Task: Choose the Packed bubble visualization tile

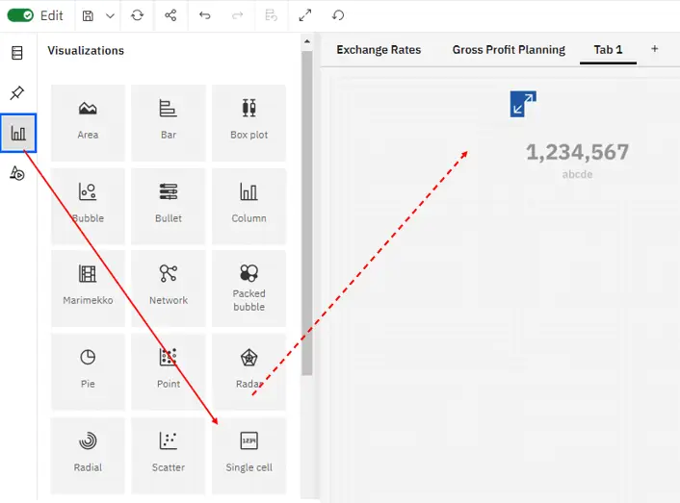Action: click(248, 289)
